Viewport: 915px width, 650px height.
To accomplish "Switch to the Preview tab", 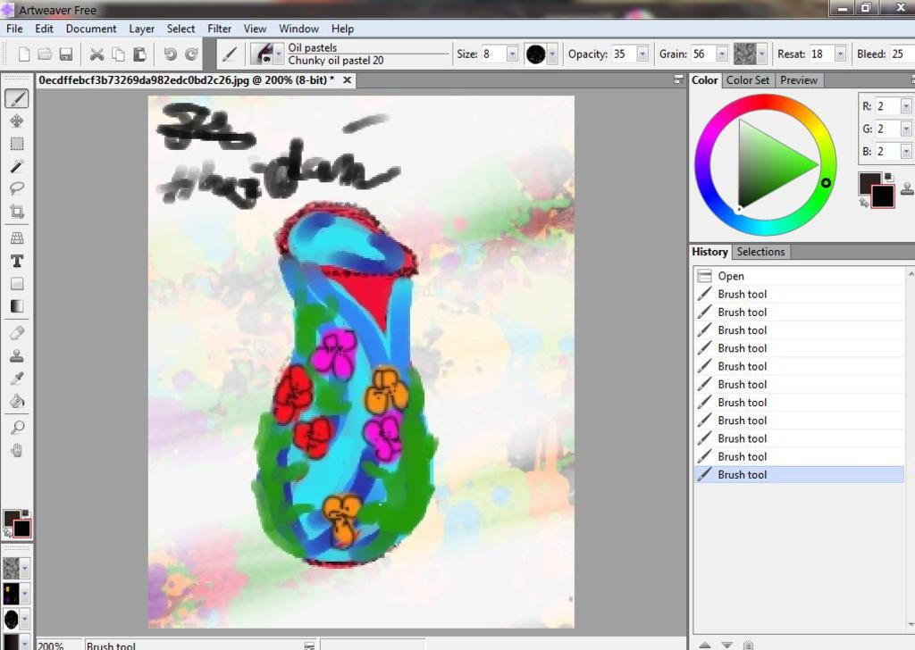I will click(x=799, y=80).
